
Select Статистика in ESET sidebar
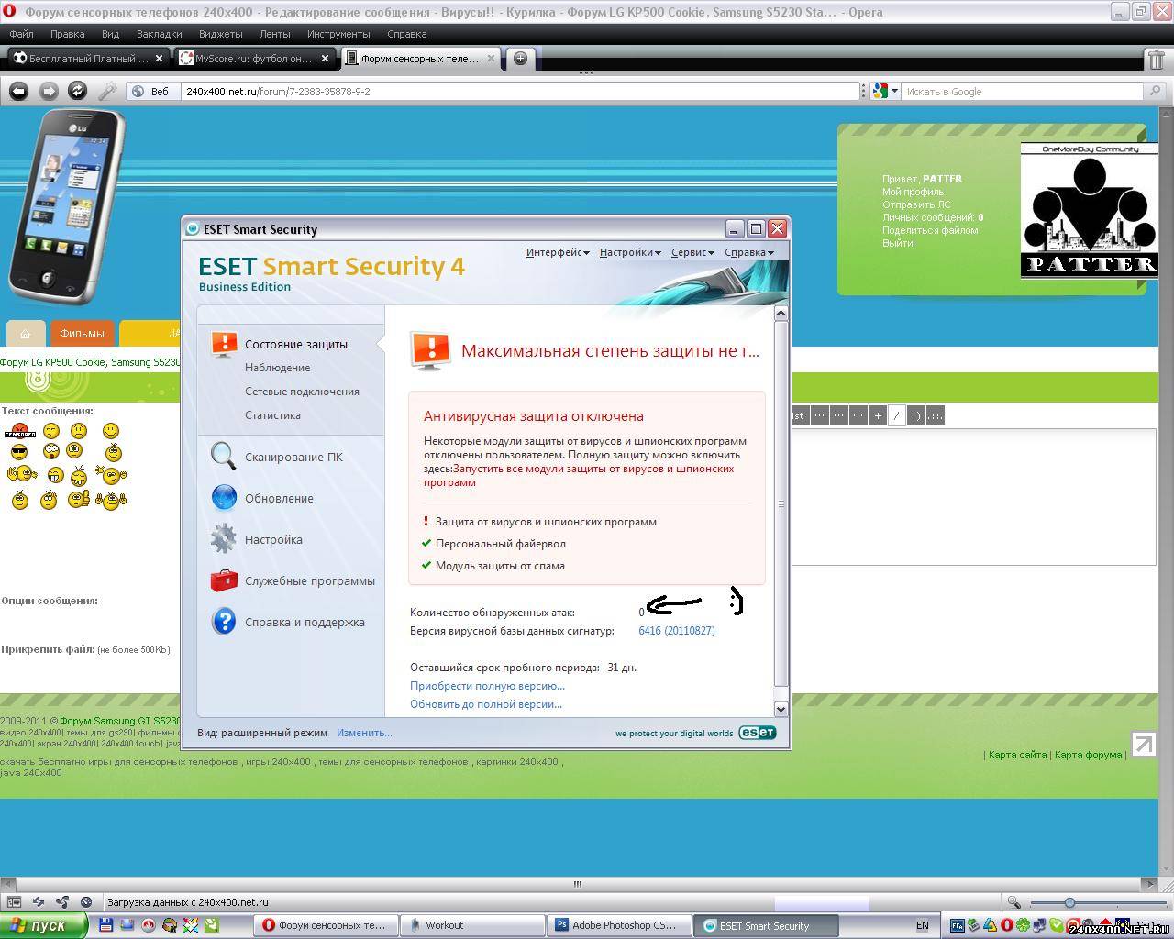[272, 415]
